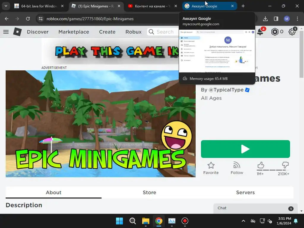Open the Windows Start menu
This screenshot has height=228, width=304.
tap(119, 221)
